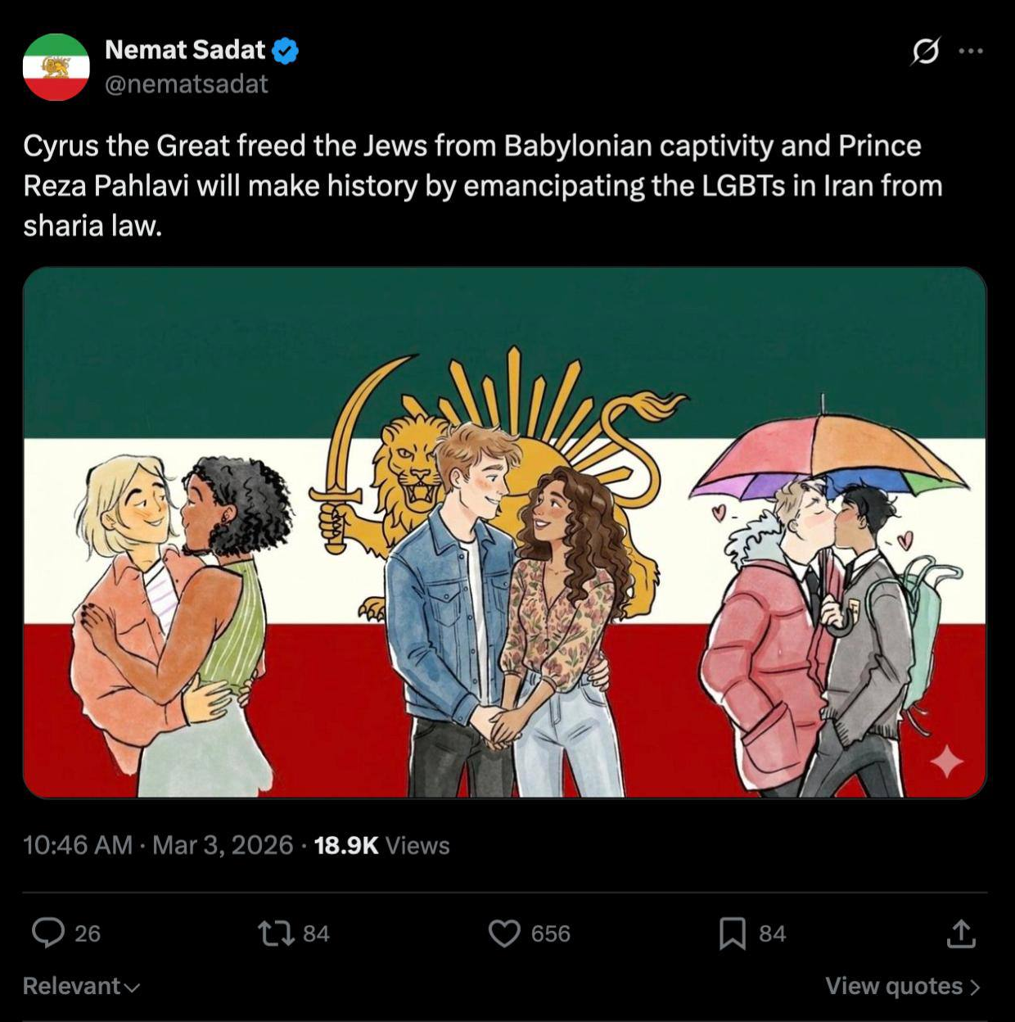Click the 10:46 AM Mar 3, 2026 timestamp
The image size is (1015, 1022).
pyautogui.click(x=158, y=845)
